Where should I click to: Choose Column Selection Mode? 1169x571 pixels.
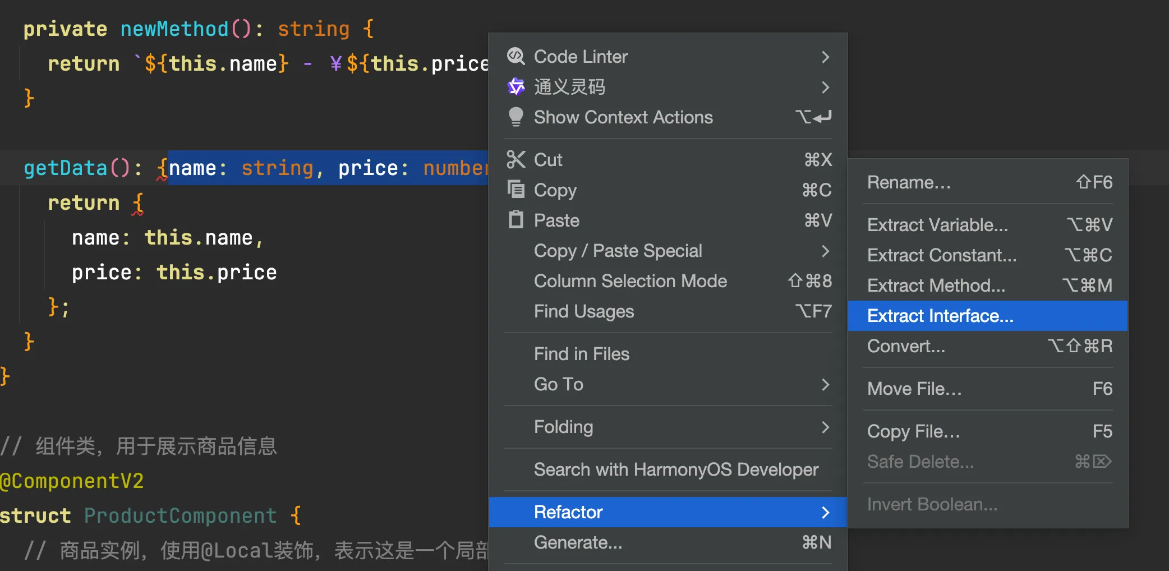point(630,281)
